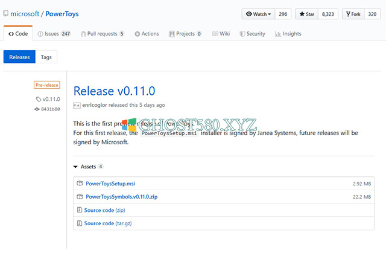Click the 2.92 MB file size text
This screenshot has height=256, width=386.
click(x=362, y=184)
